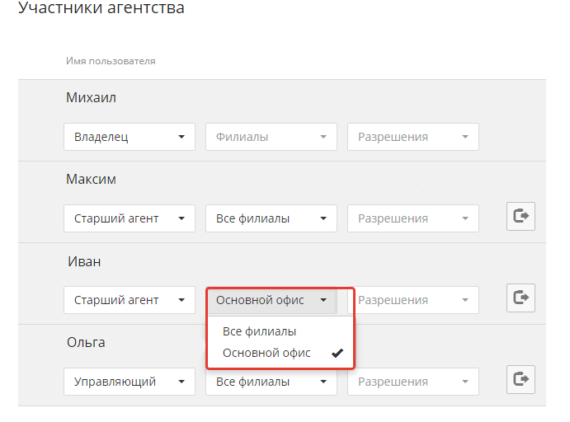Screen dimensions: 570x422
Task: Open Михаил's Филиалы dropdown
Action: [271, 137]
